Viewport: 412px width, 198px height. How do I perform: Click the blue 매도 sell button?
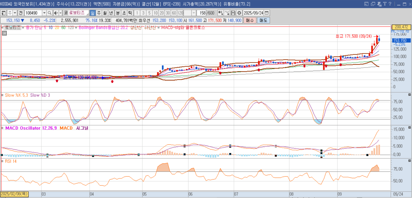click(x=263, y=20)
